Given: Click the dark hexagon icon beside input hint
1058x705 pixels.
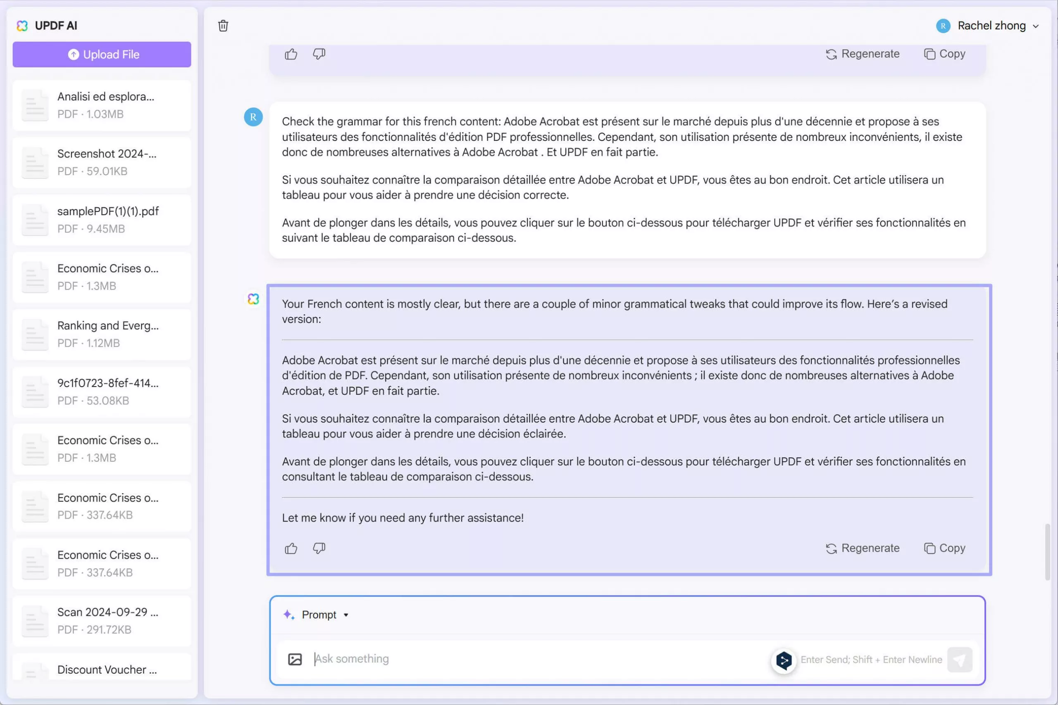Looking at the screenshot, I should (784, 660).
